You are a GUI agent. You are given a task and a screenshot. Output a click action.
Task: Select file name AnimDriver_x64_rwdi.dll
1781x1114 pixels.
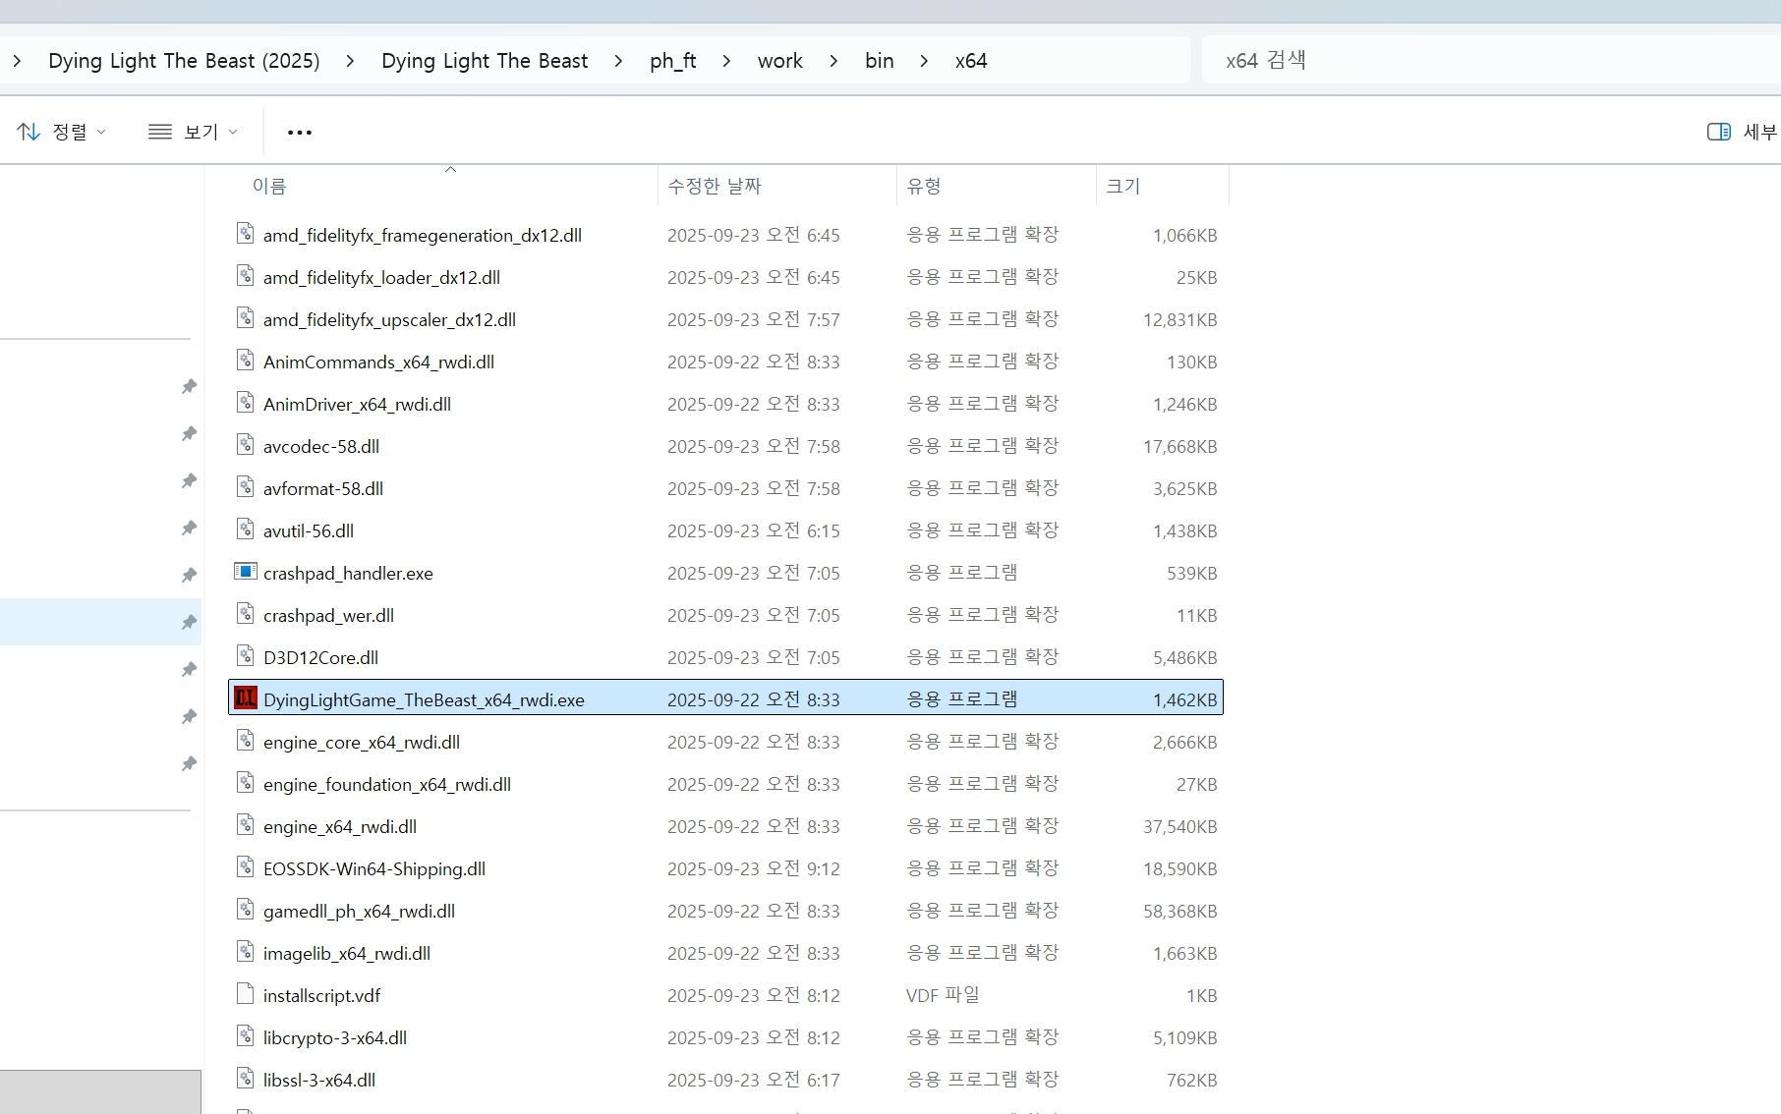coord(357,404)
